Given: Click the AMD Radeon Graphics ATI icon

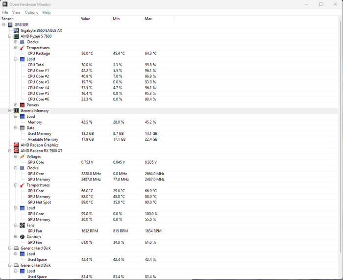Looking at the screenshot, I should [16, 145].
